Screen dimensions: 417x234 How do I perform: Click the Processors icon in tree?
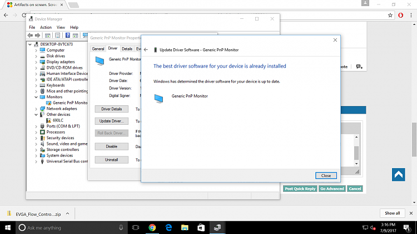point(42,132)
